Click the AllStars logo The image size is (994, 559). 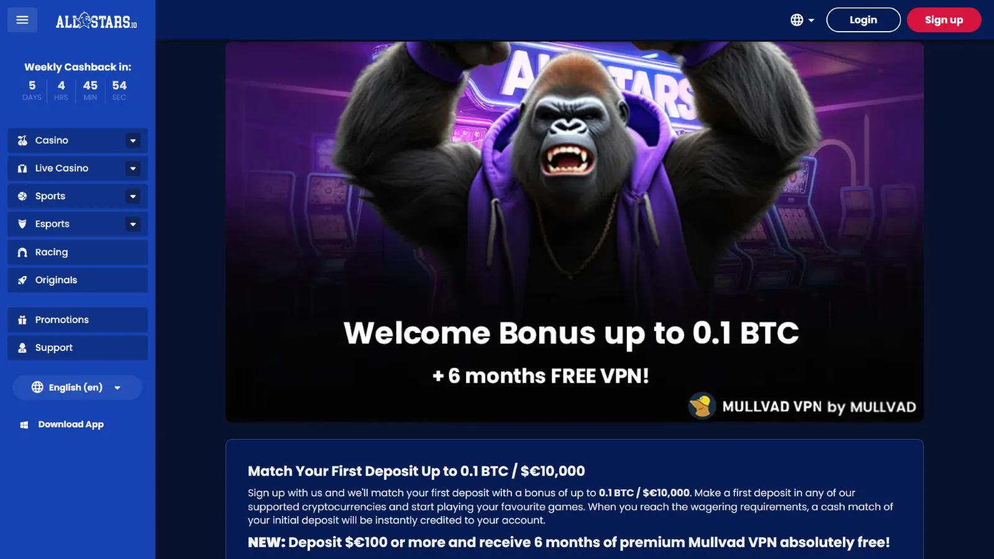[x=96, y=21]
